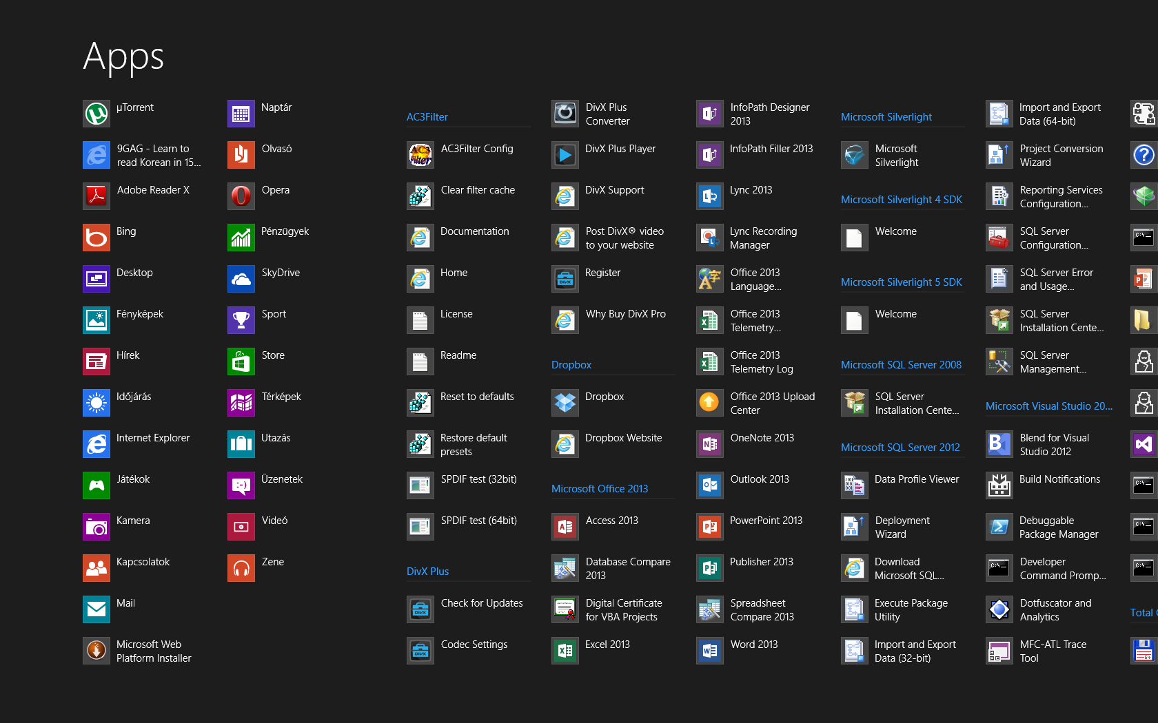1158x723 pixels.
Task: Launch Blend for Visual Studio 2012 icon
Action: pyautogui.click(x=999, y=444)
